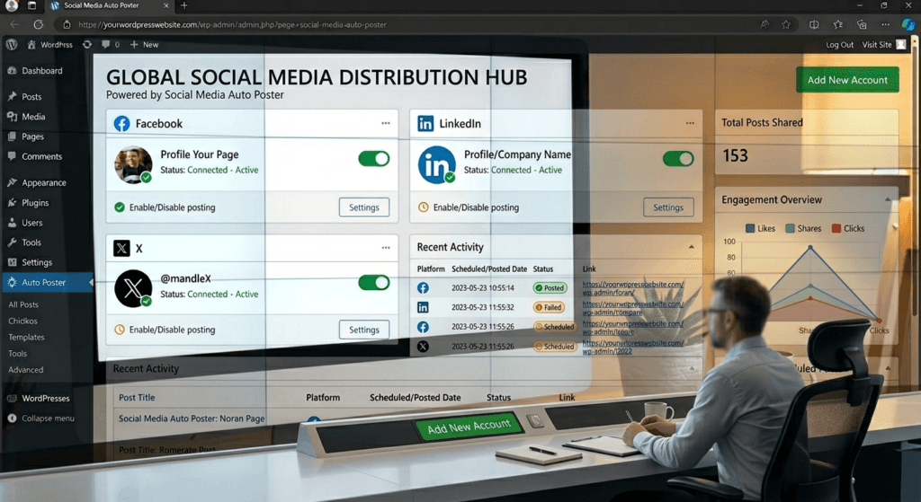921x502 pixels.
Task: Check Enable/Disable posting for X
Action: click(120, 330)
